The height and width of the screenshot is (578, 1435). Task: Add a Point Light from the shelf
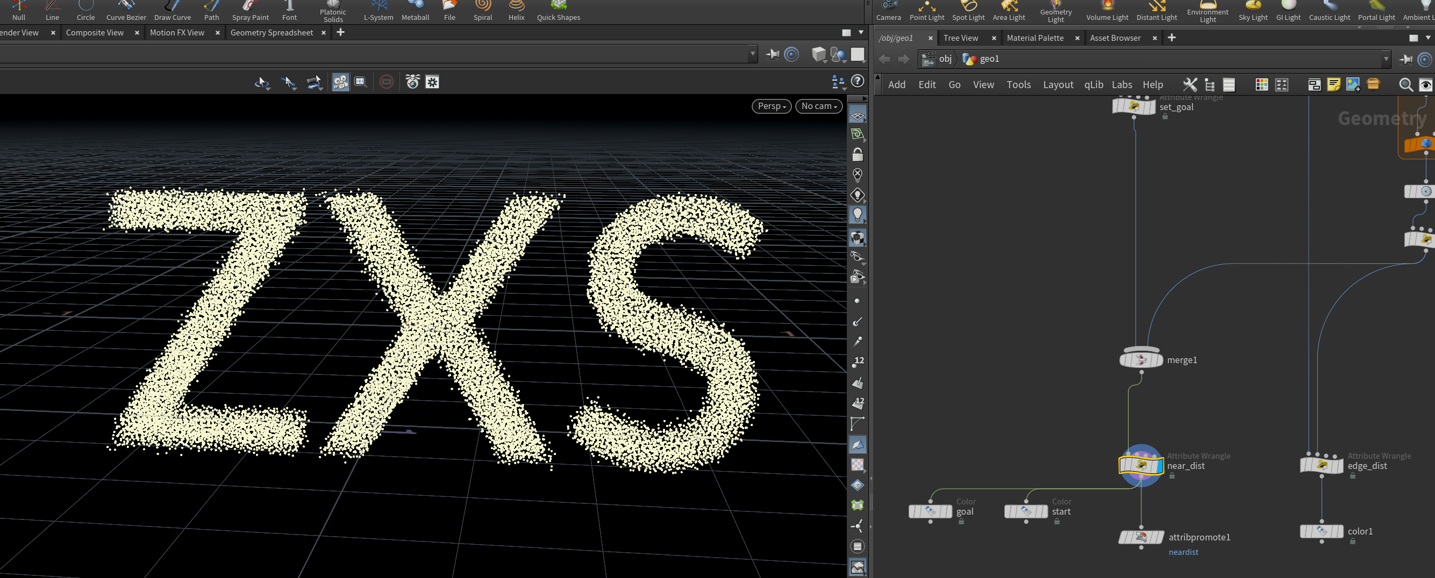point(926,11)
